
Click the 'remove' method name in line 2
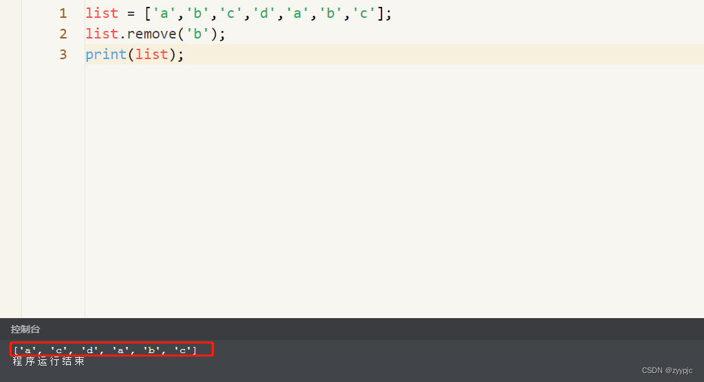pyautogui.click(x=152, y=34)
